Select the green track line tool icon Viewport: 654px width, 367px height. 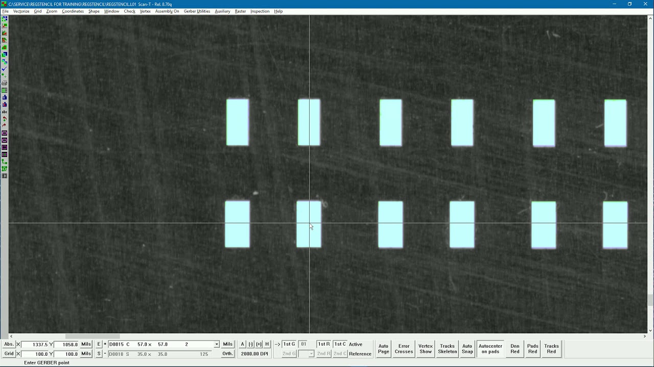[5, 162]
